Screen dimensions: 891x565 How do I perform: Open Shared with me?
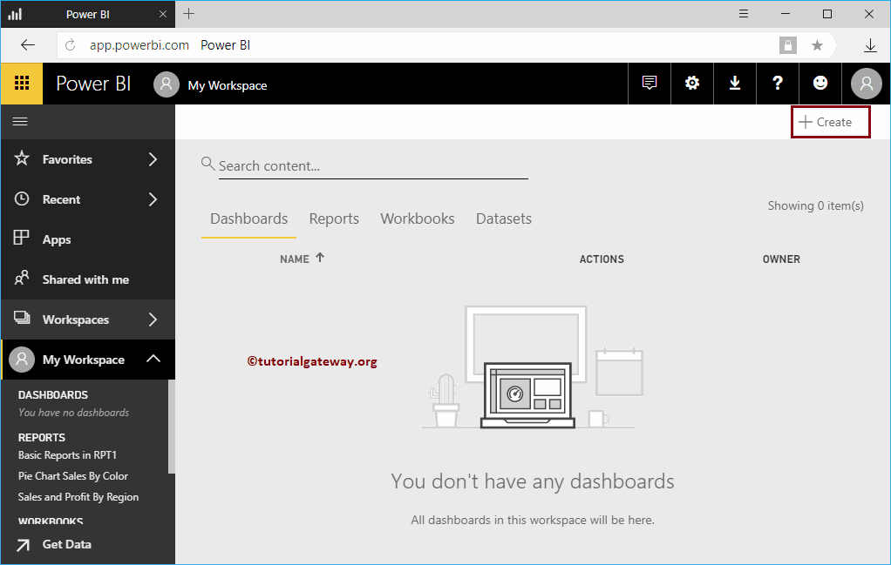pyautogui.click(x=85, y=279)
